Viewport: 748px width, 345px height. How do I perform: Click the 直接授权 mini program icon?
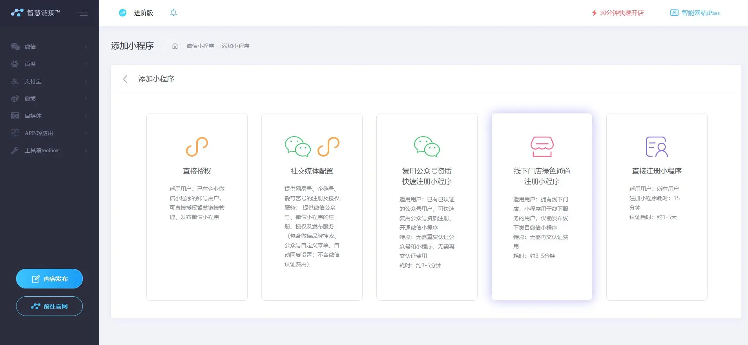click(x=197, y=147)
